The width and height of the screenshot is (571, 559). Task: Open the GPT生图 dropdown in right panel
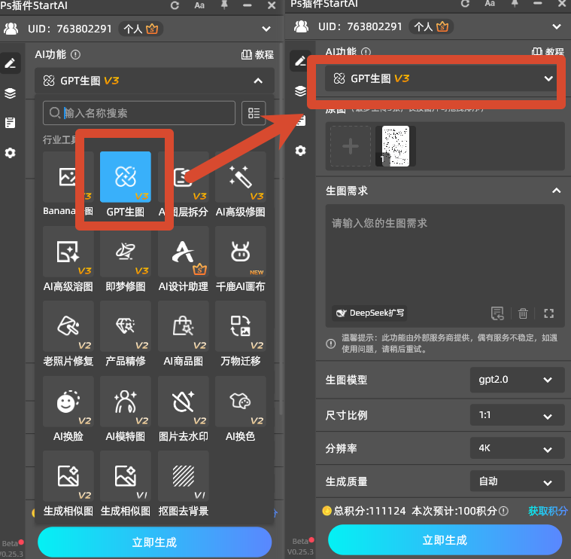pyautogui.click(x=441, y=78)
